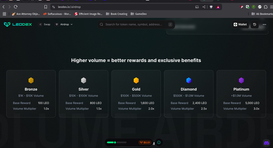Screen dimensions: 273x148
Task: Click the '$10K - $100K Volume' text
Action: [x=84, y=96]
